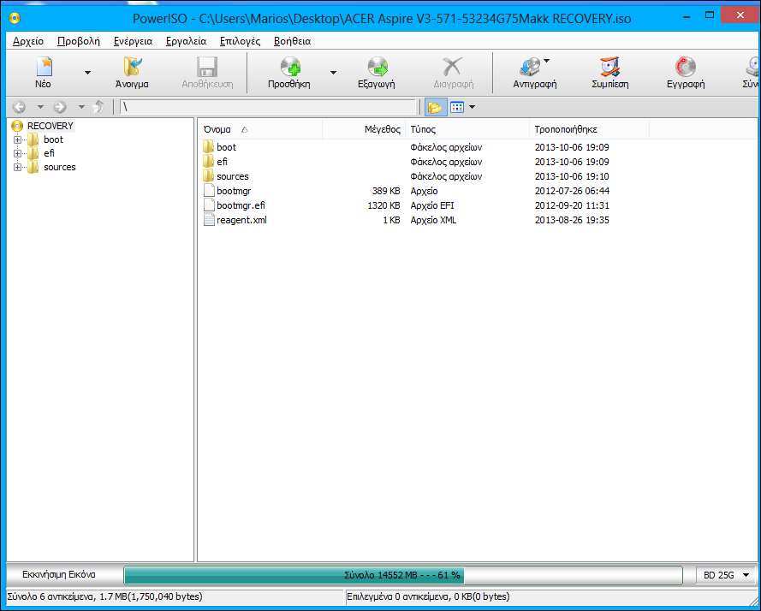Click the Εξαγωγή extract icon
Viewport: 761px width, 611px height.
[377, 67]
